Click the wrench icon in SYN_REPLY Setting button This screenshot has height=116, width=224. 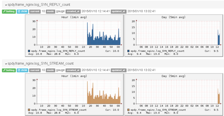[x=4, y=11]
